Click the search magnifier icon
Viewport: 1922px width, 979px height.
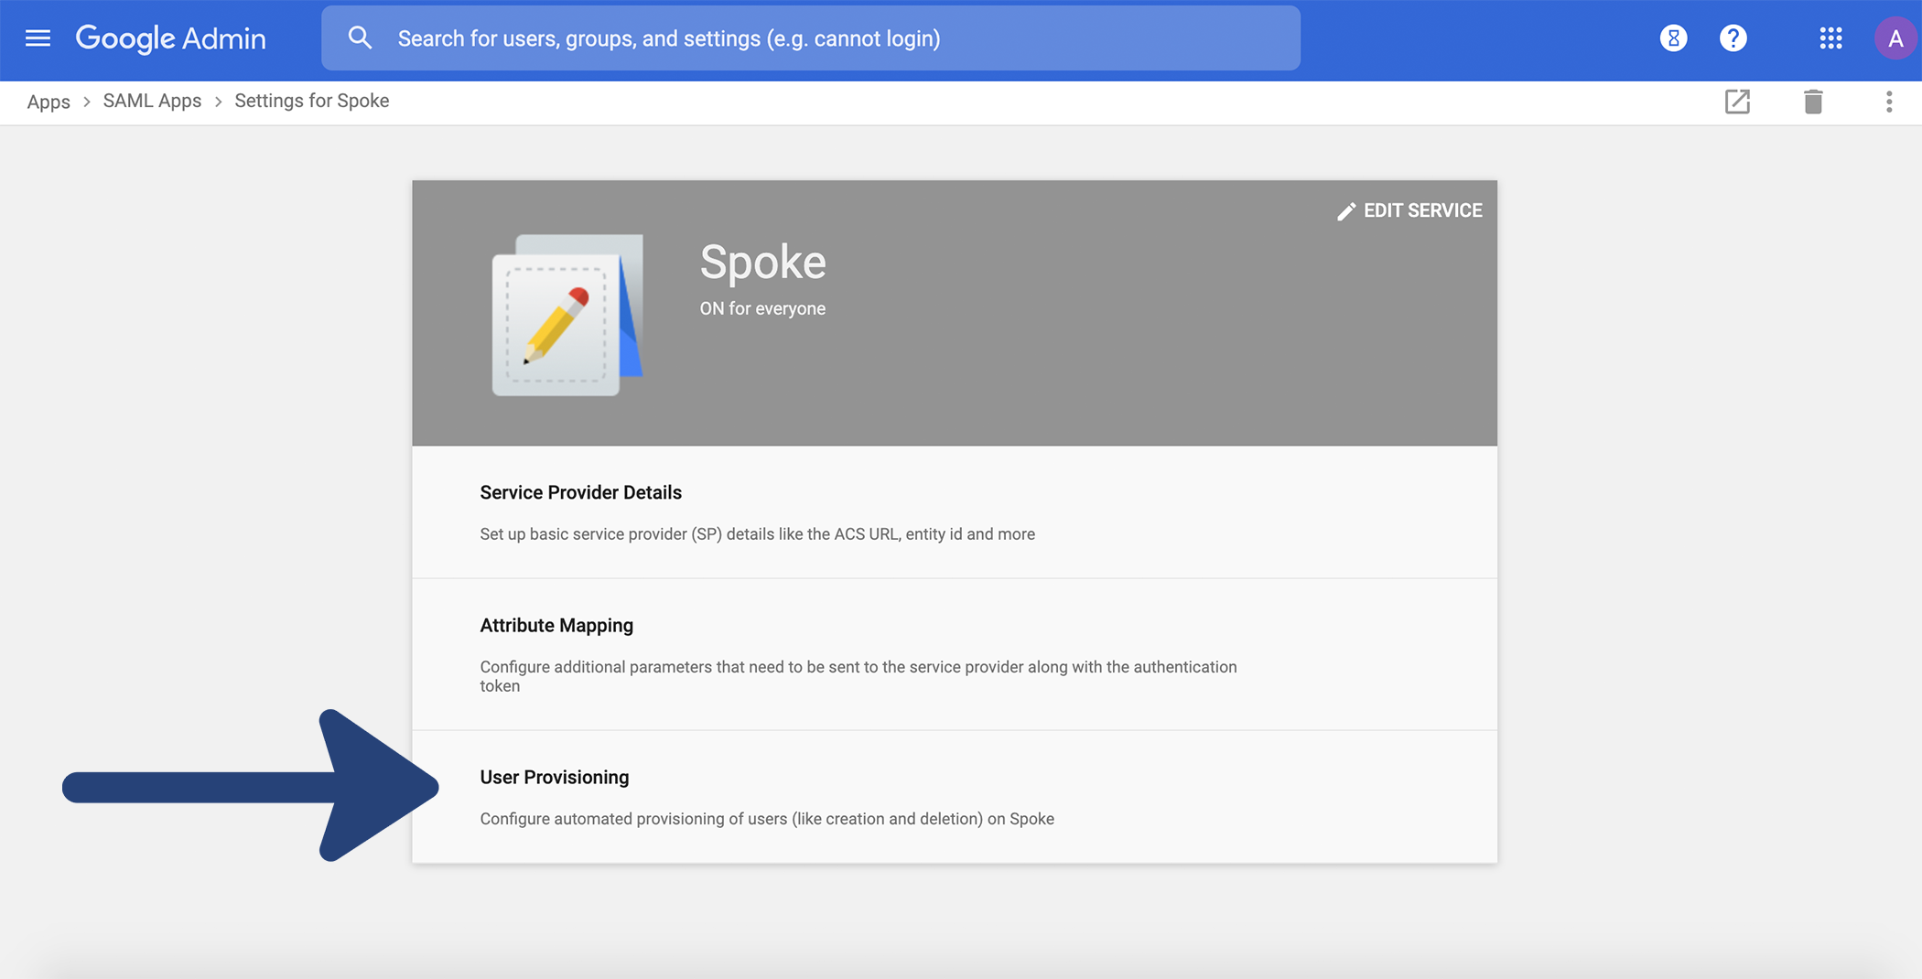(360, 38)
